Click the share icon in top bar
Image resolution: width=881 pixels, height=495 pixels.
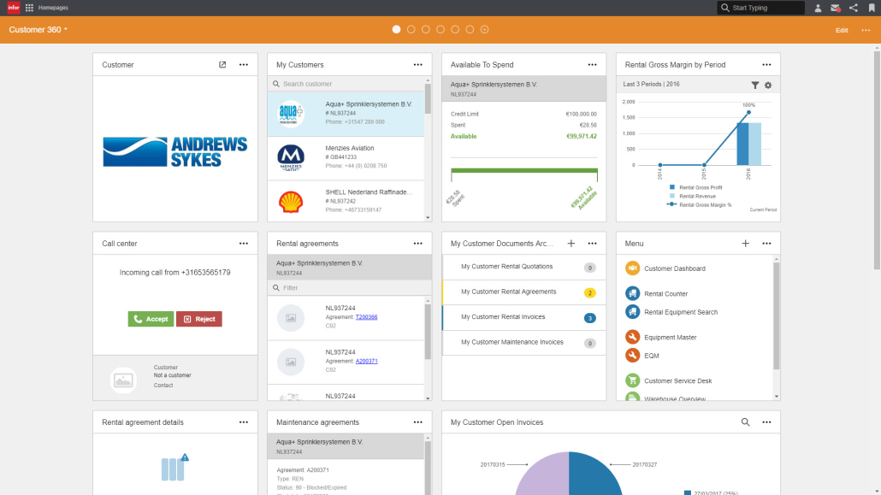pos(854,8)
